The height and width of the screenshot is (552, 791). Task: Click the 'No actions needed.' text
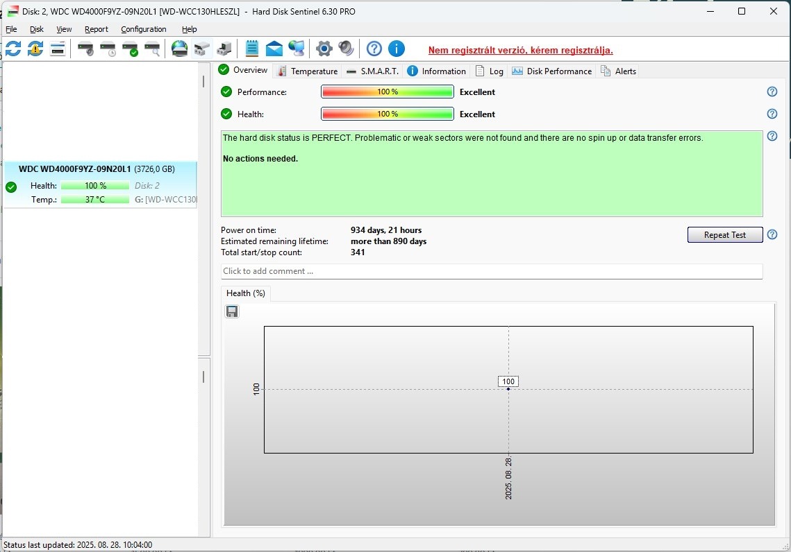[x=260, y=159]
